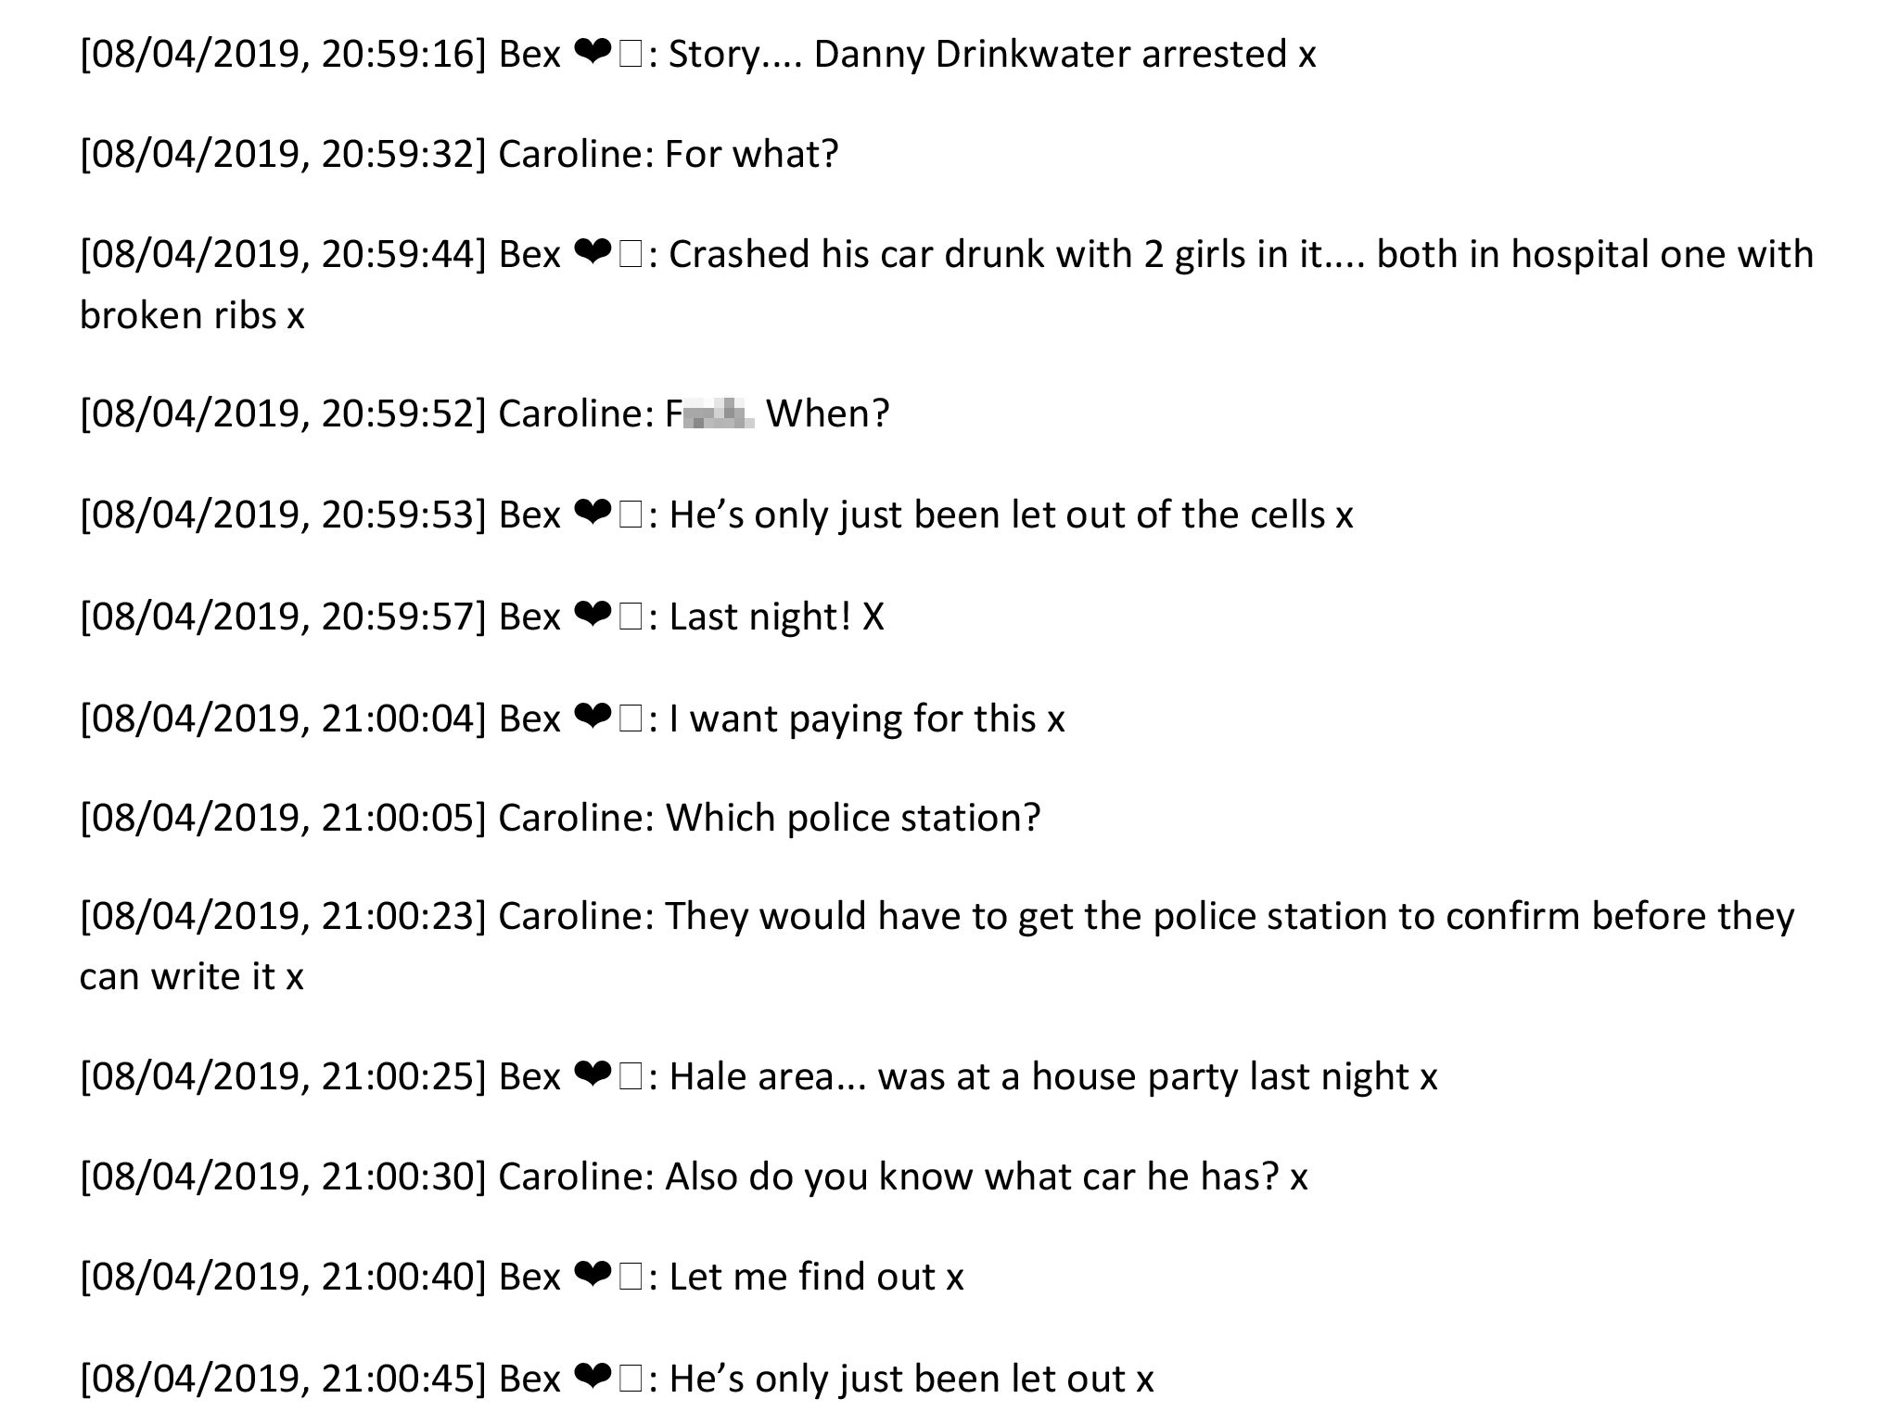Click the heart icon before 'Hale area...'
The height and width of the screenshot is (1424, 1899).
(592, 1076)
